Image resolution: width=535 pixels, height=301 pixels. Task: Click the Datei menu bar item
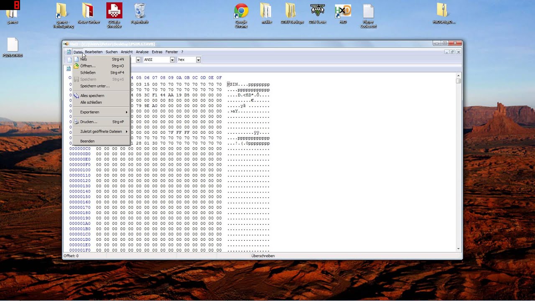coord(78,52)
